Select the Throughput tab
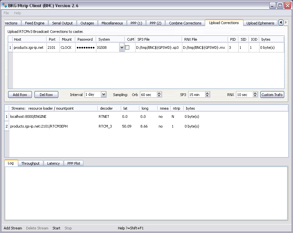This screenshot has height=233, width=293. click(30, 163)
